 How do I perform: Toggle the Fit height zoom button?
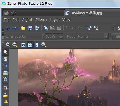click(x=37, y=45)
